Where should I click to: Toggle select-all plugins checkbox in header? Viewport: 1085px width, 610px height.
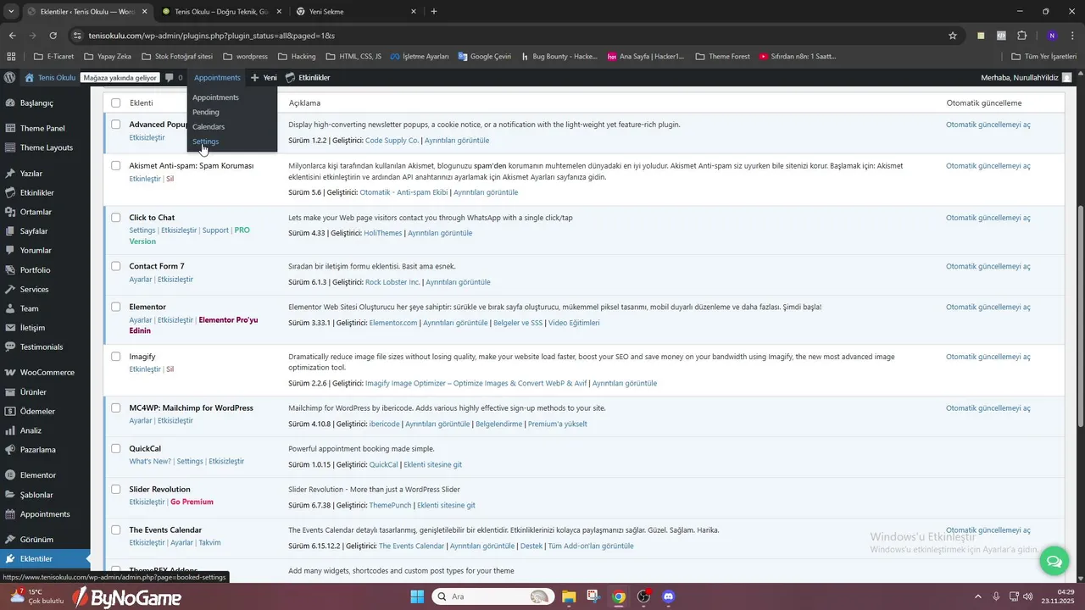[x=116, y=103]
